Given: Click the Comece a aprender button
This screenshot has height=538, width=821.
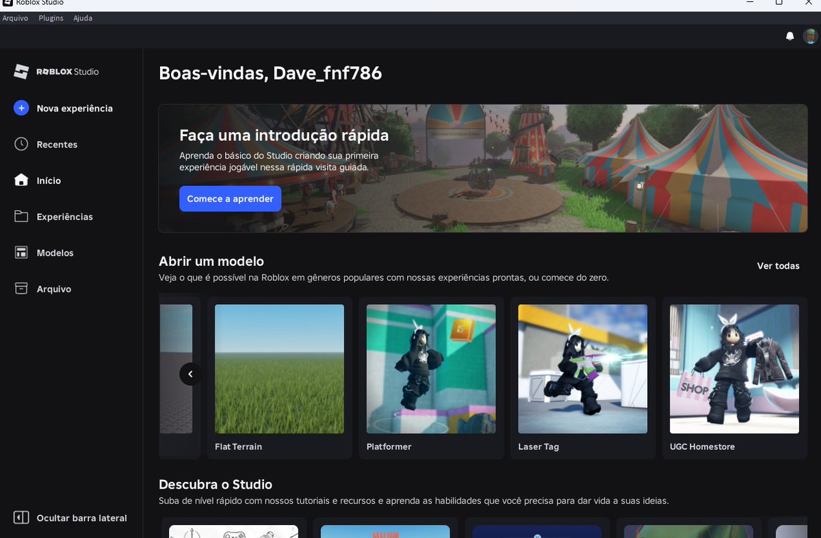Looking at the screenshot, I should [x=230, y=199].
